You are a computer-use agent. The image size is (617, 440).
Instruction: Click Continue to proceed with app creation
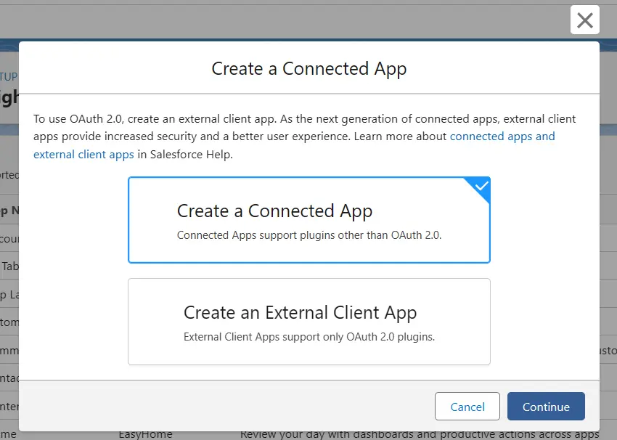click(546, 407)
